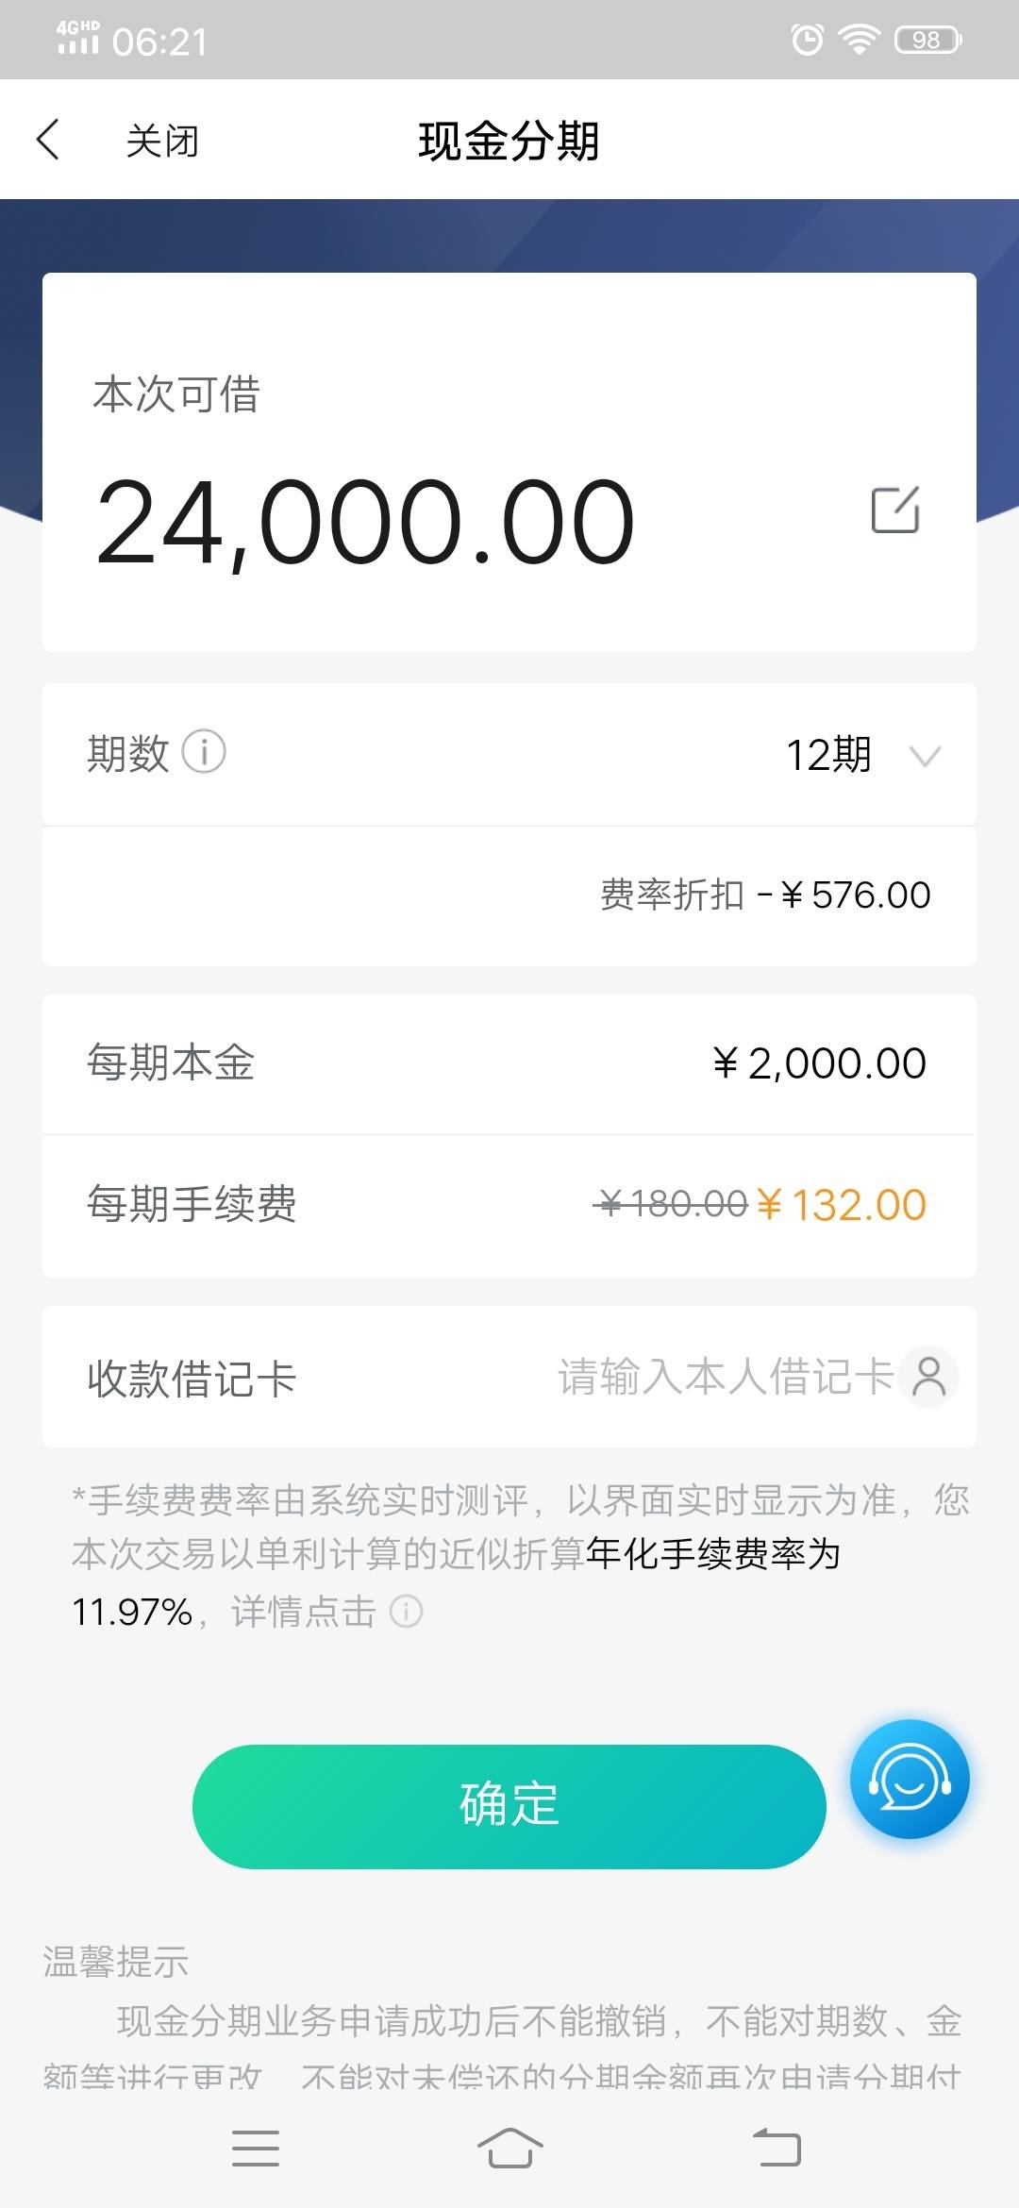
Task: Tap the edit amount pencil icon
Action: [x=895, y=510]
